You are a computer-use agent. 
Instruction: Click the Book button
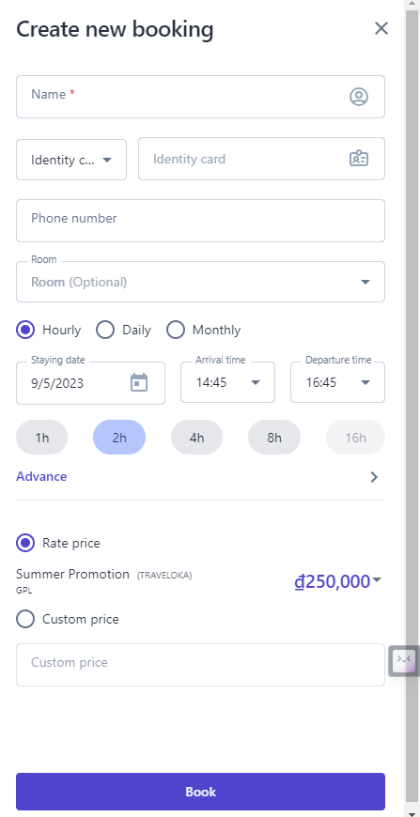click(201, 792)
